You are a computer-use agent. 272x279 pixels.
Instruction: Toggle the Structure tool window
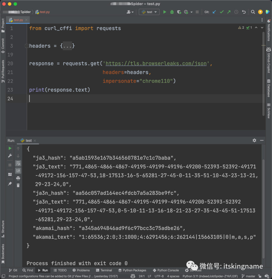[x=3, y=229]
